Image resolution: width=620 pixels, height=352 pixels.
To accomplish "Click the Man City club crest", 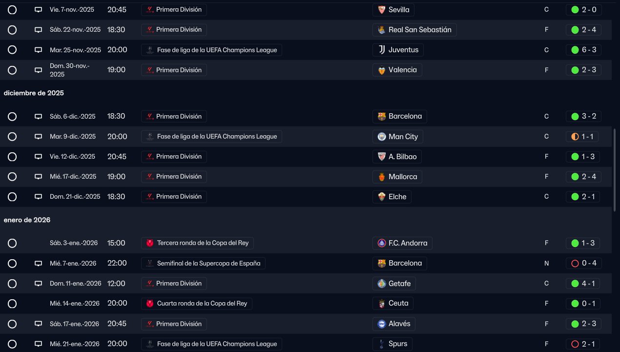I will click(x=381, y=137).
